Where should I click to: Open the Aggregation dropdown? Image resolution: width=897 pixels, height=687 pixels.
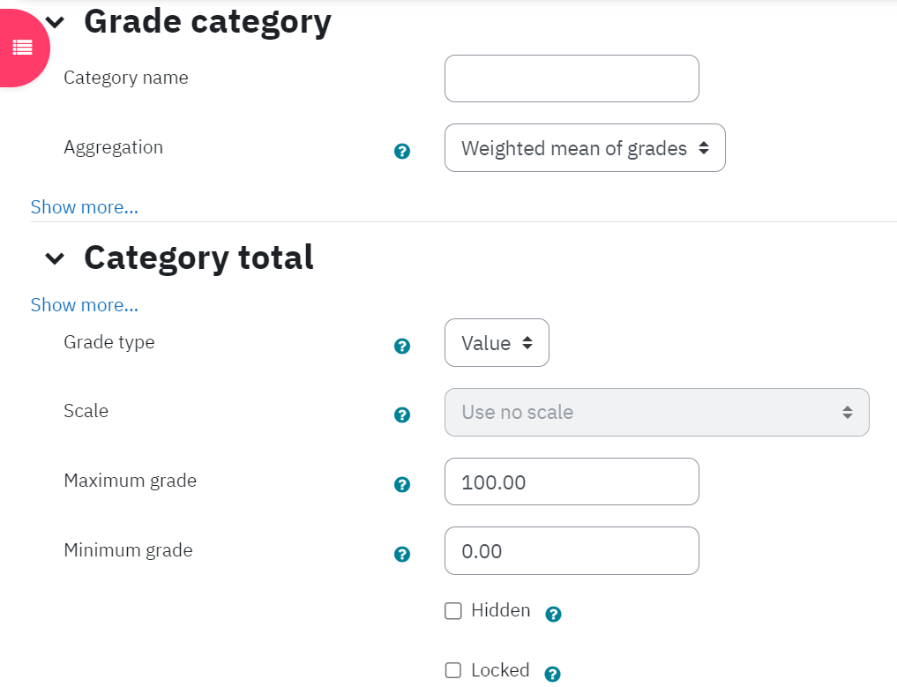(x=585, y=147)
